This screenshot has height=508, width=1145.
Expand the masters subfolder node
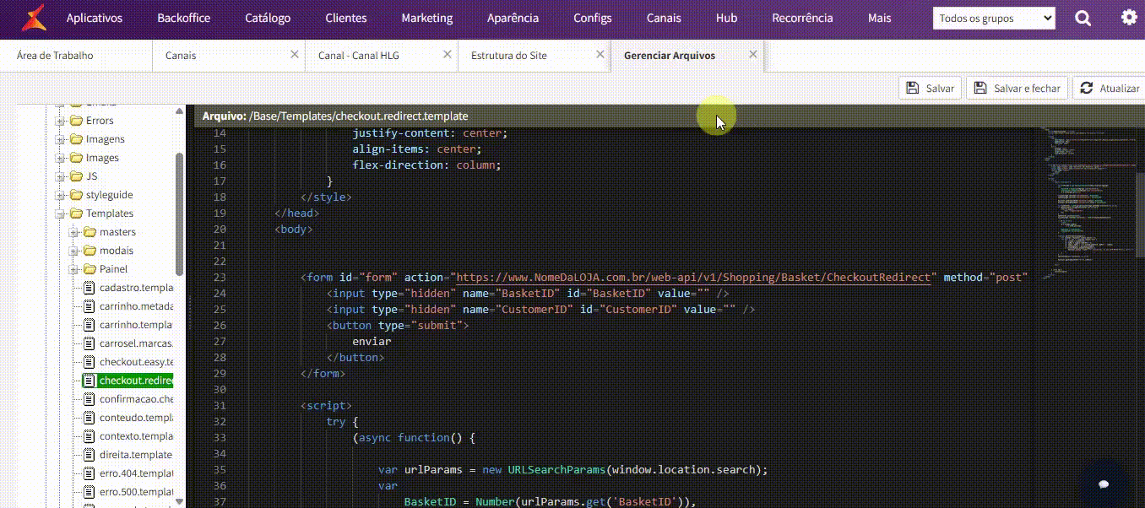(74, 232)
